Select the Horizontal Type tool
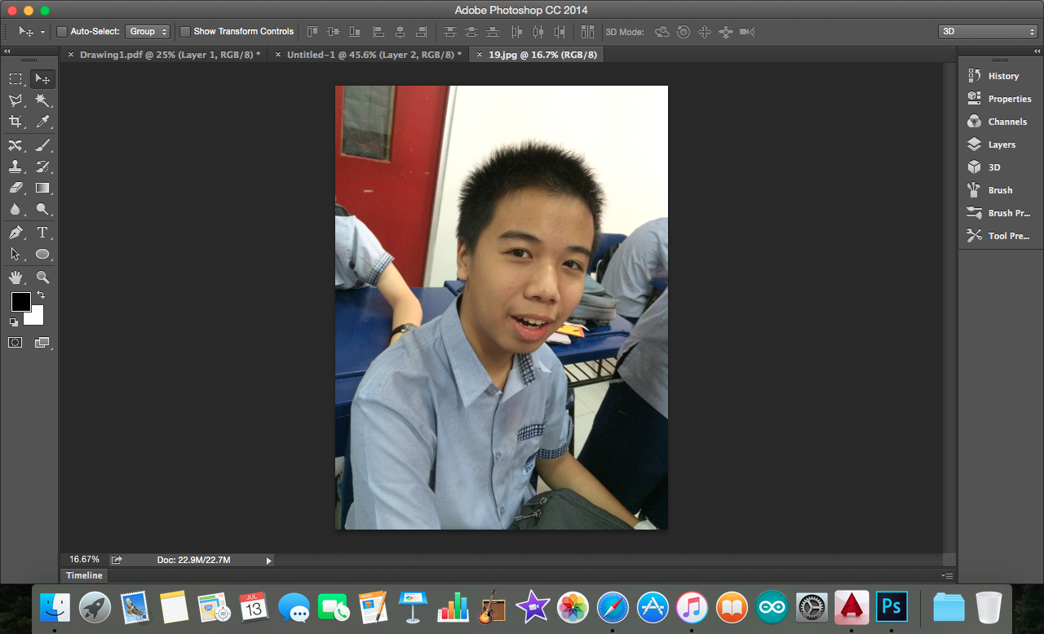 [42, 233]
